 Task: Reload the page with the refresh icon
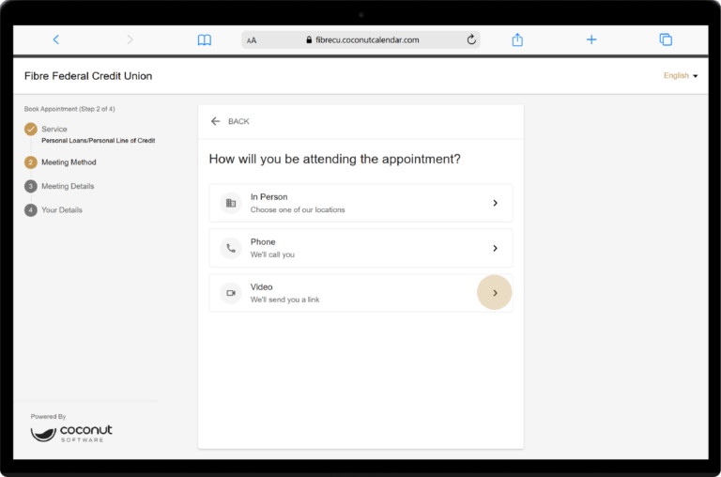click(x=470, y=39)
